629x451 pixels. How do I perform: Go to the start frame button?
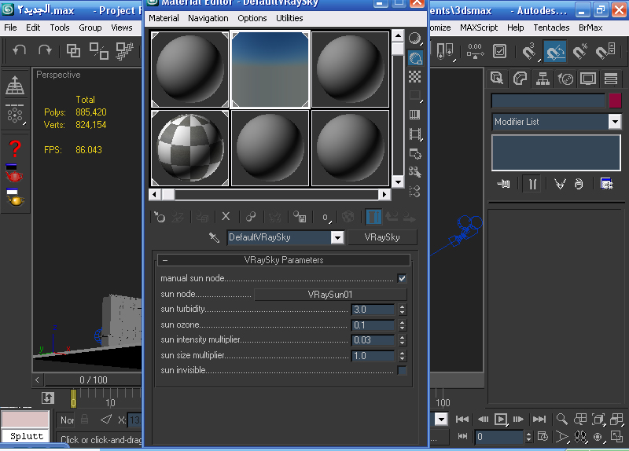(462, 420)
